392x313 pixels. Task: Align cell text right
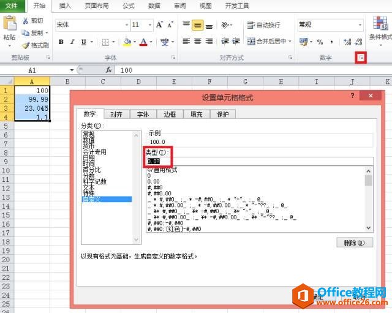pyautogui.click(x=209, y=41)
